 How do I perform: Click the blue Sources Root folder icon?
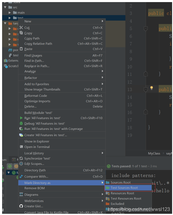click(108, 182)
